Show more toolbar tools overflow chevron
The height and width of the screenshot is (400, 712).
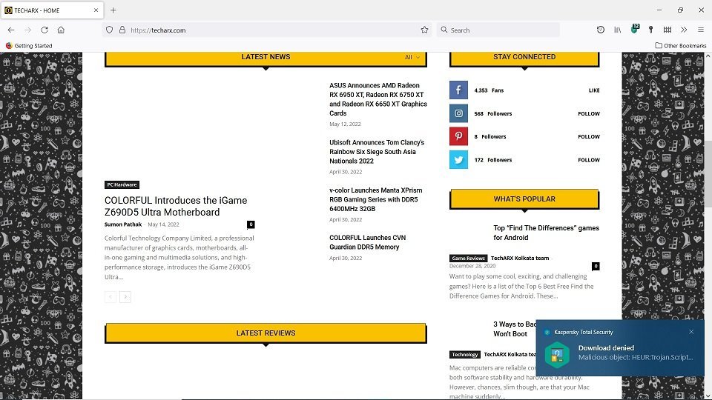[684, 30]
